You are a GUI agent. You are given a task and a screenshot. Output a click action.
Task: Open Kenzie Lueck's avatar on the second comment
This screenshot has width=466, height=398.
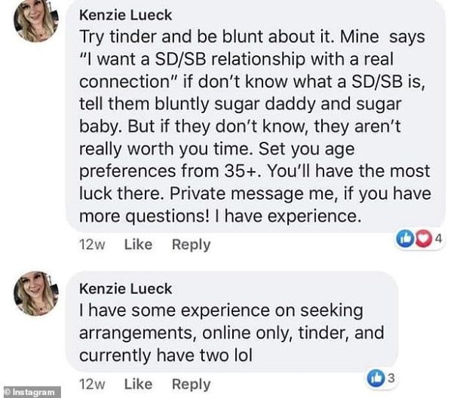click(35, 294)
